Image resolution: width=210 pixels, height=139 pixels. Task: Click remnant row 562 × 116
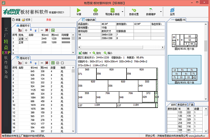click(x=185, y=127)
